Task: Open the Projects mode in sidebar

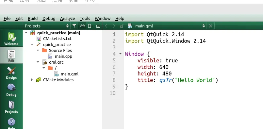Action: [x=11, y=106]
